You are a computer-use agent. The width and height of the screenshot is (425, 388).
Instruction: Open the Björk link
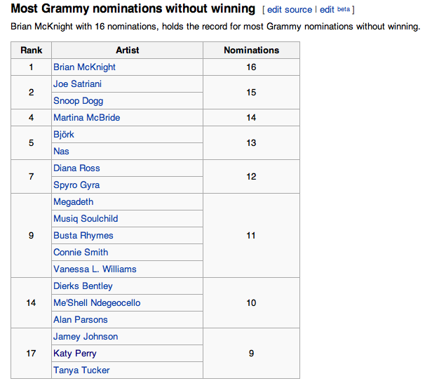point(63,135)
